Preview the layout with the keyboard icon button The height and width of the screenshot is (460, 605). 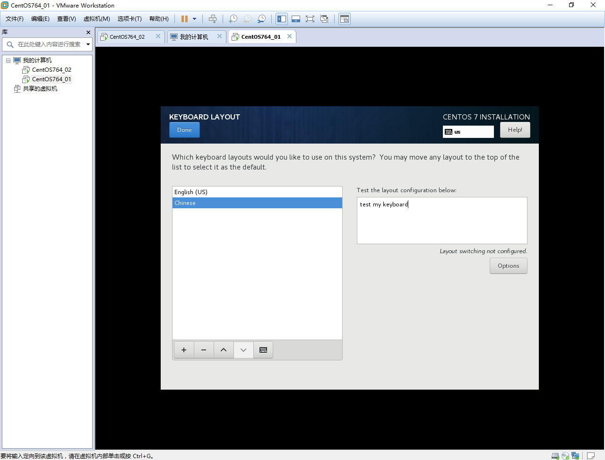click(x=263, y=350)
